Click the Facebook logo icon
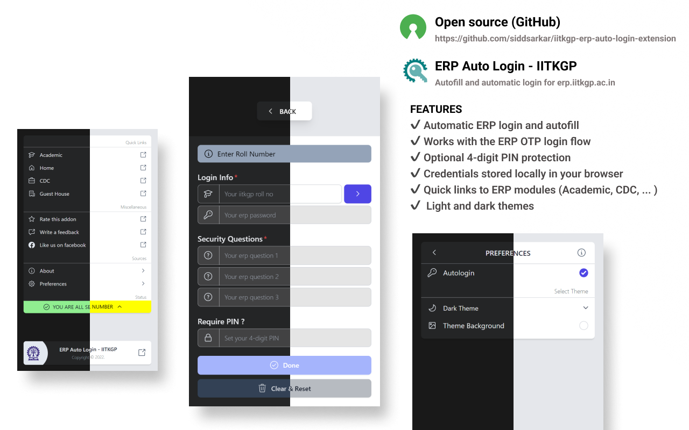This screenshot has width=689, height=430. [32, 245]
